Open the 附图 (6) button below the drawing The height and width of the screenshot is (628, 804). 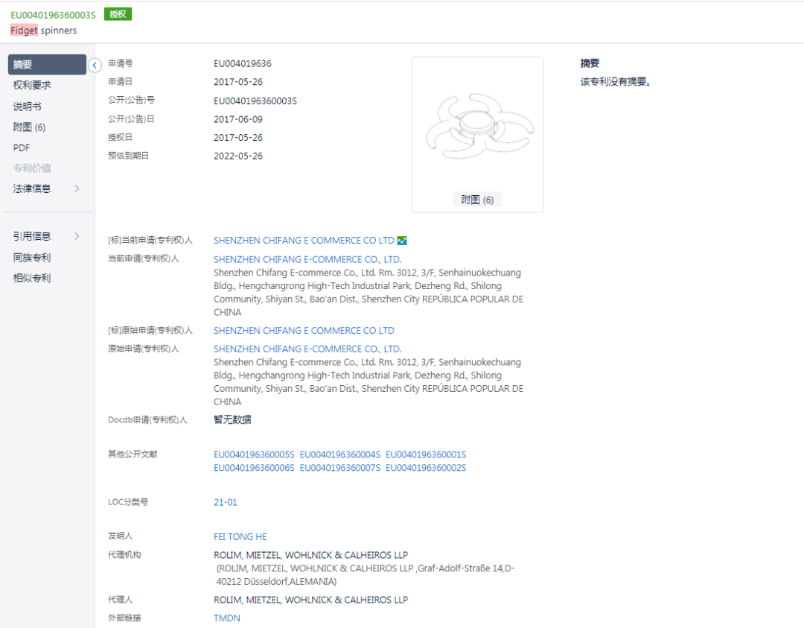click(477, 199)
